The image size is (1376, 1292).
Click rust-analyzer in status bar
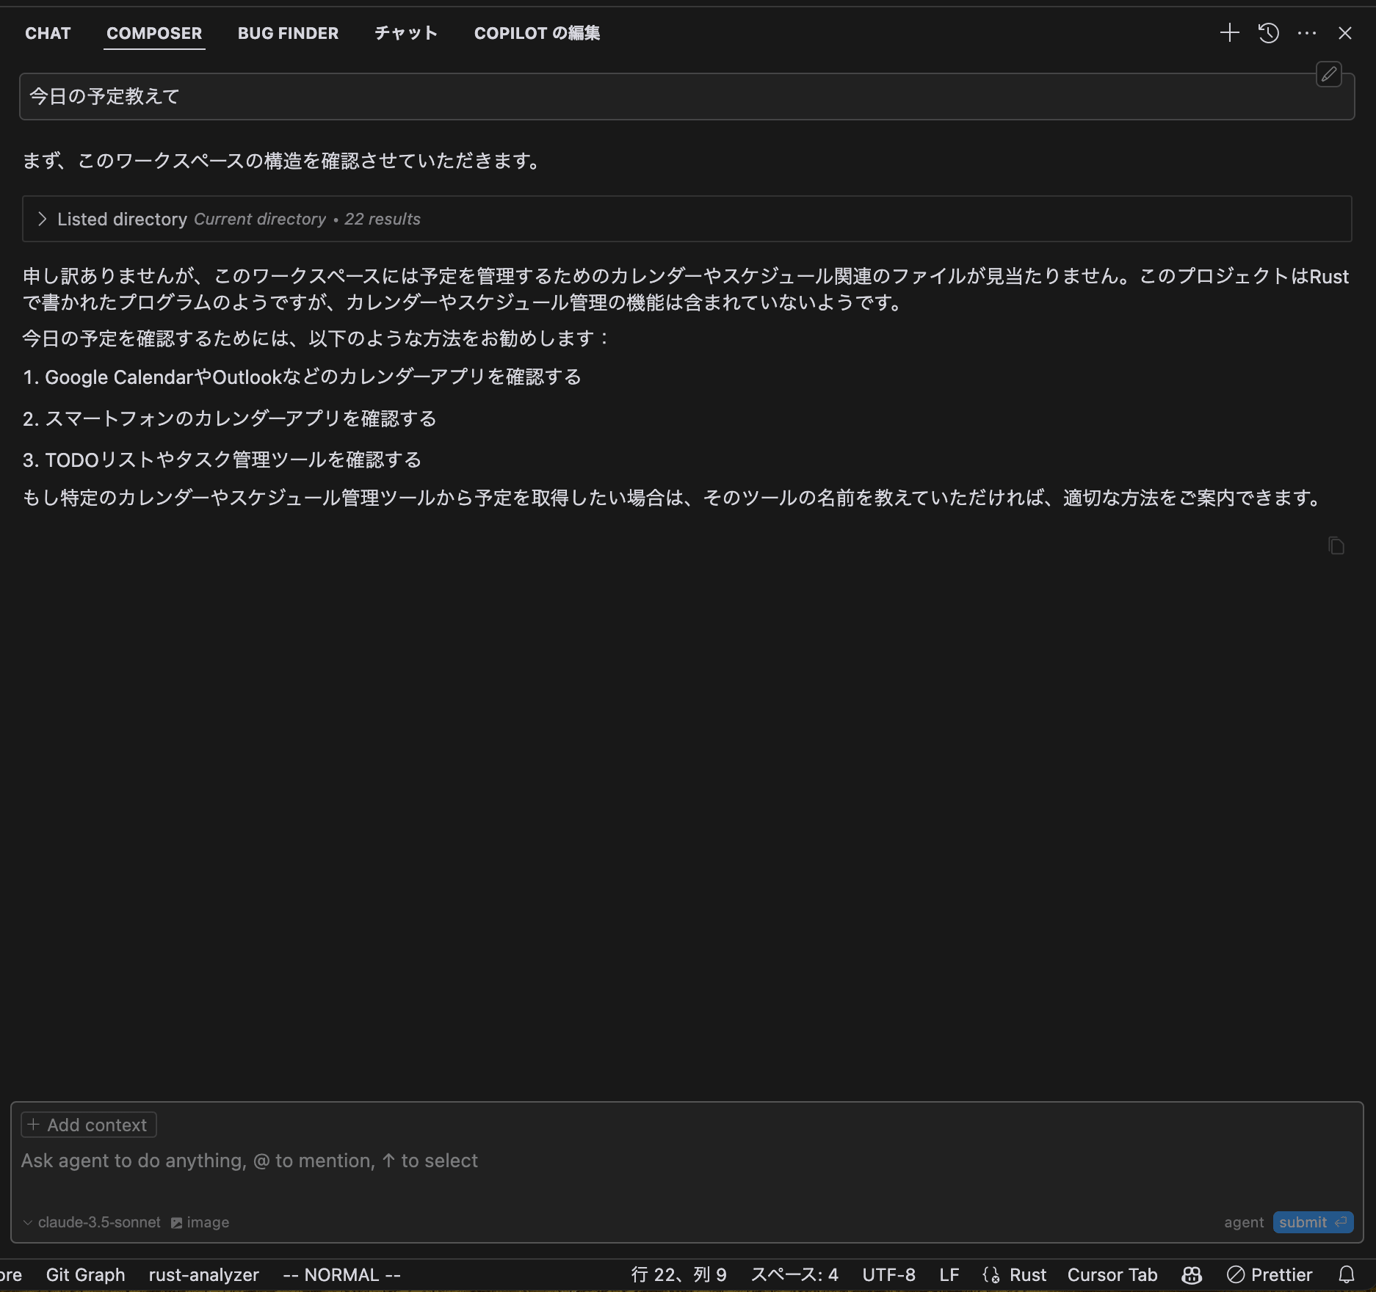coord(204,1275)
